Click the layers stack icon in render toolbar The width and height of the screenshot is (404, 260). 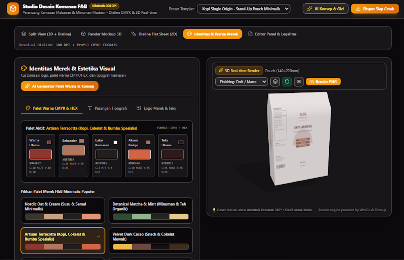coord(275,82)
